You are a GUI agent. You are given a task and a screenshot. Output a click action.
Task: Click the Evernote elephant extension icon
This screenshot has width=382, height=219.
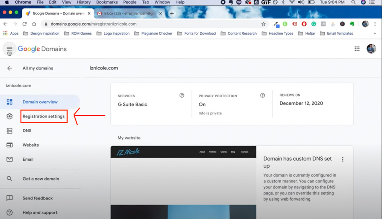pyautogui.click(x=352, y=24)
